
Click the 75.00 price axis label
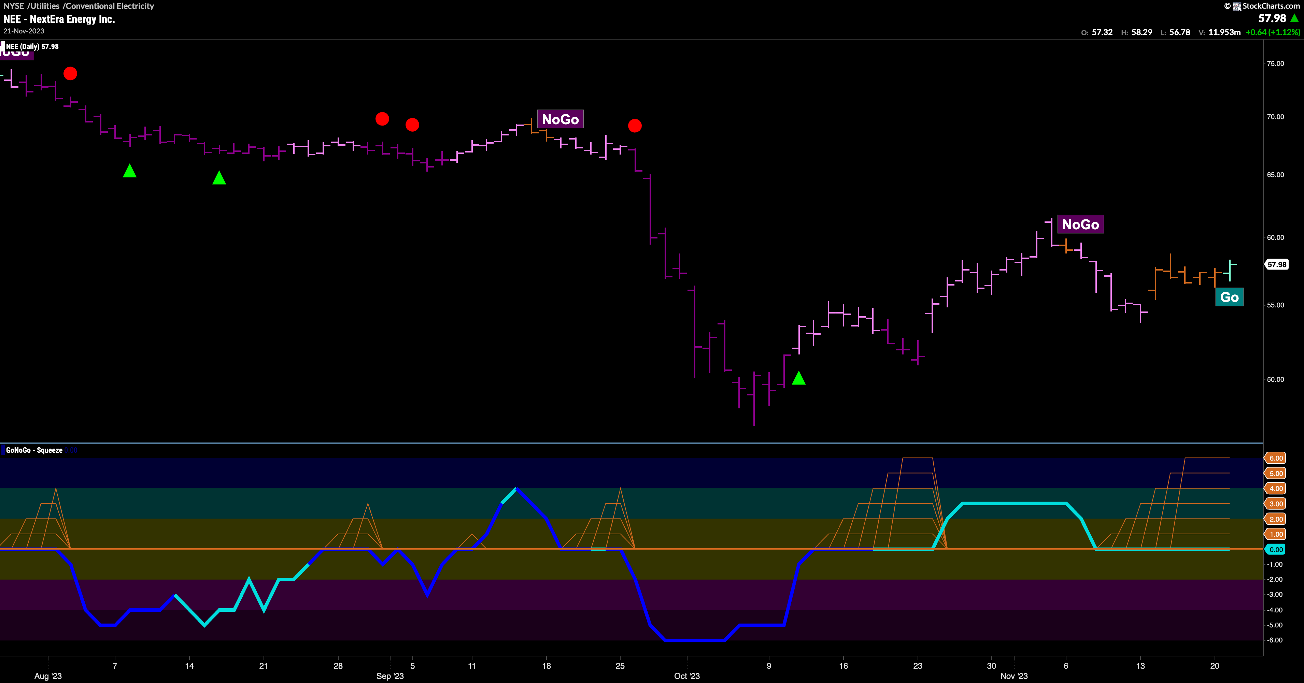[x=1275, y=64]
